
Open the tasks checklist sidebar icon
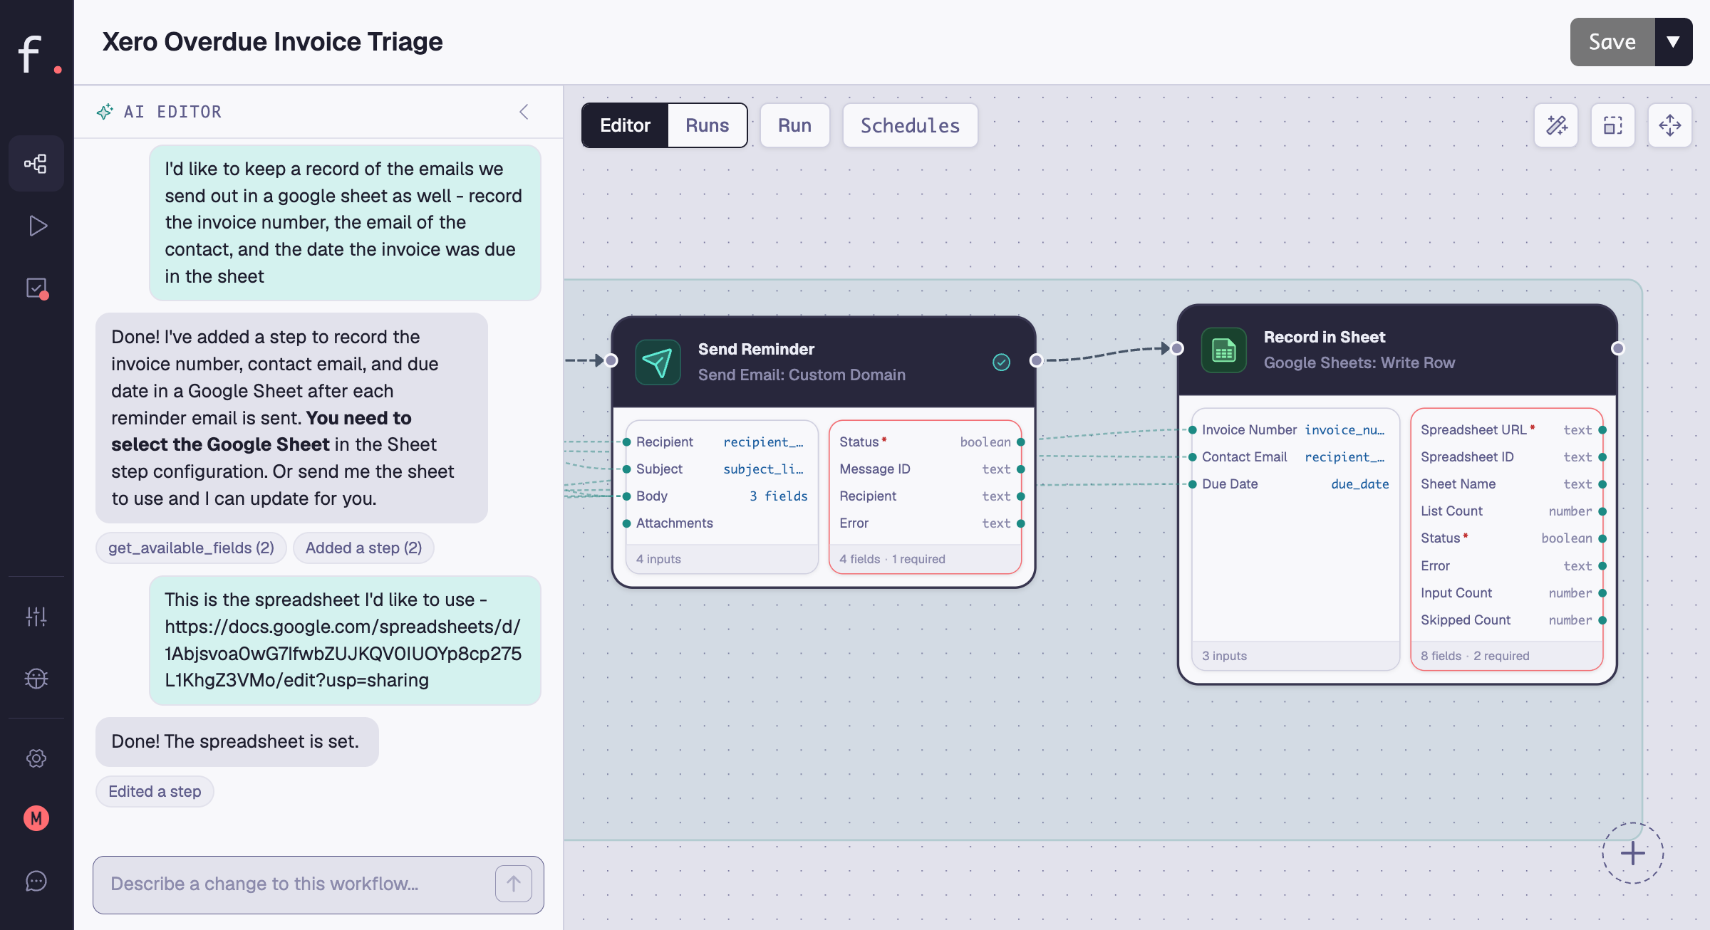click(36, 288)
